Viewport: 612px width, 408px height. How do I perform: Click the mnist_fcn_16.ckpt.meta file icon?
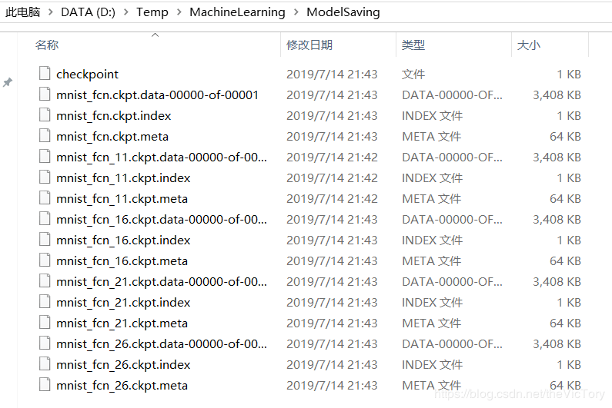click(45, 260)
